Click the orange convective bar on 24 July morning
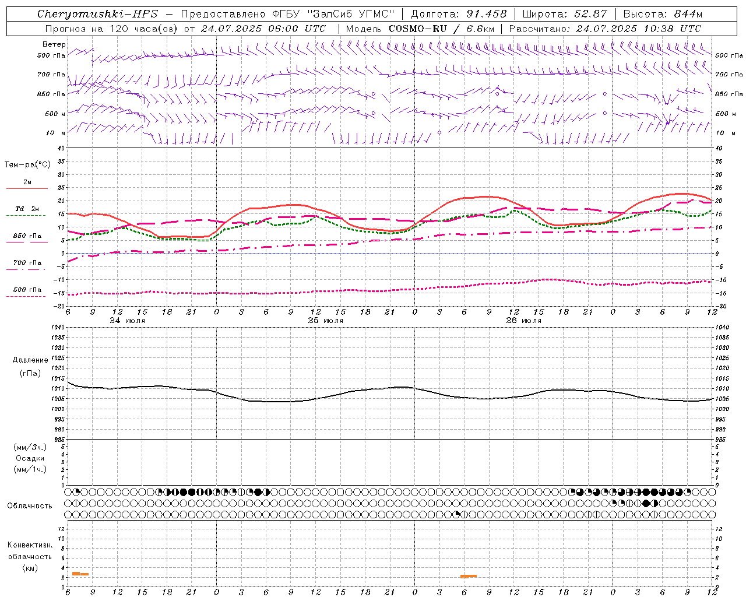Image resolution: width=746 pixels, height=597 pixels. [80, 574]
